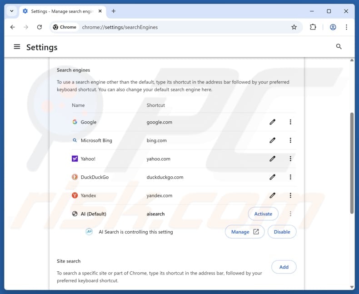Open a new tab with plus button
Screen dimensions: 359x294
pyautogui.click(x=114, y=11)
